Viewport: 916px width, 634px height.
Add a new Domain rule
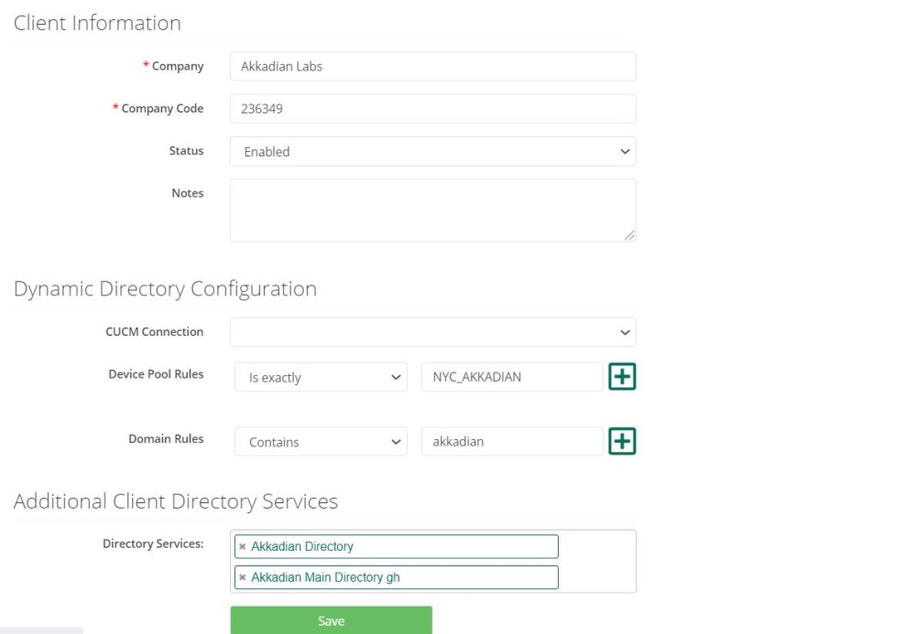pos(622,442)
